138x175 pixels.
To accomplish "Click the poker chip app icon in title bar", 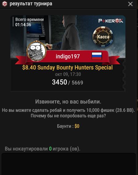I will [5, 4].
